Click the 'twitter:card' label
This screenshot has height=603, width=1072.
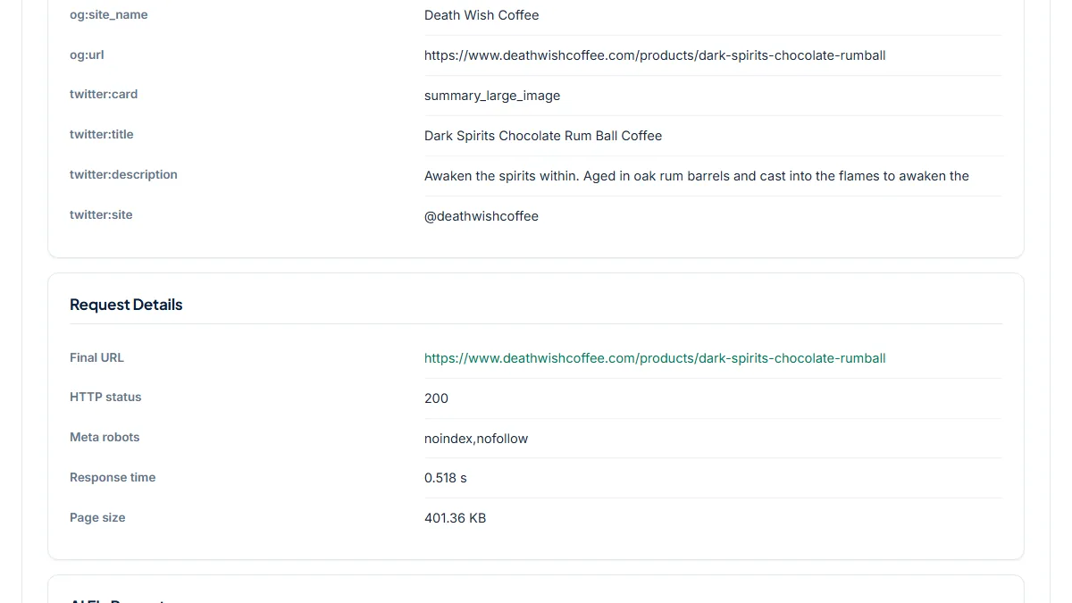(104, 94)
